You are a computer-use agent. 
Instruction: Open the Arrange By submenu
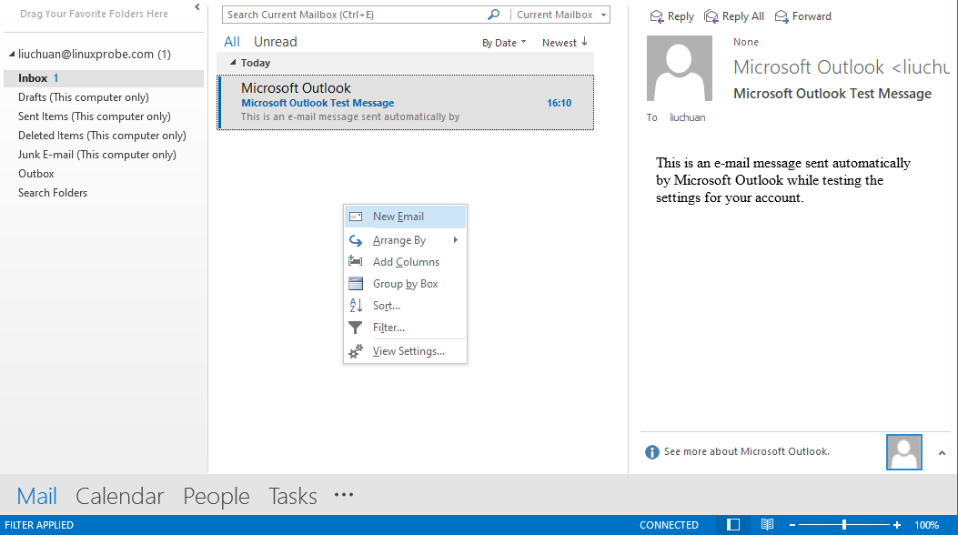tap(400, 240)
